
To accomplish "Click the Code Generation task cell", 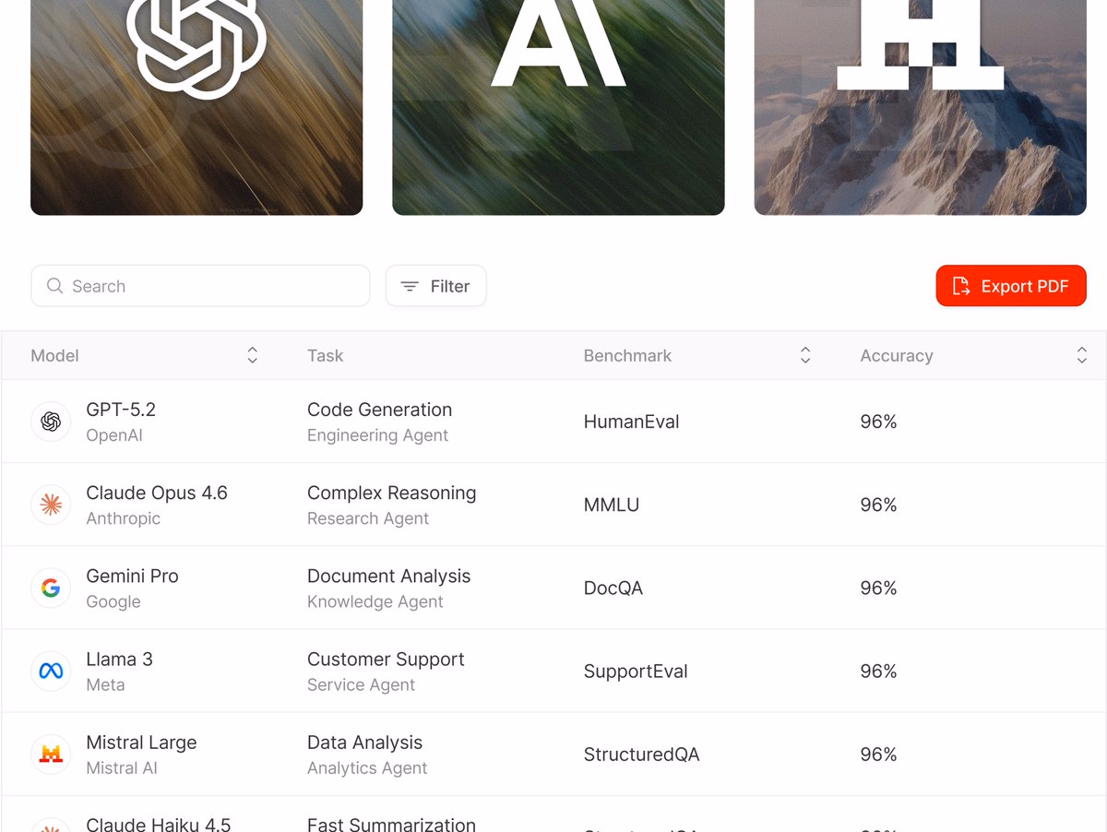I will [x=379, y=410].
